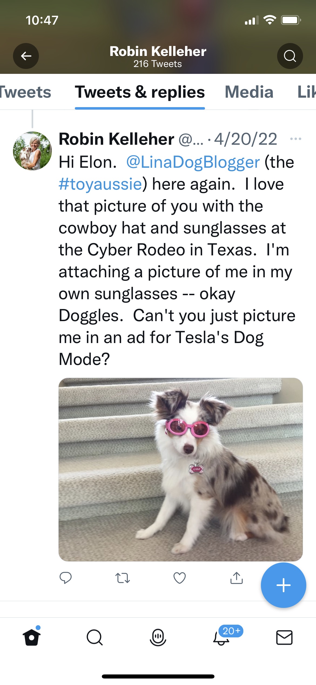Select the Tweets & replies tab
The height and width of the screenshot is (685, 316).
point(140,92)
